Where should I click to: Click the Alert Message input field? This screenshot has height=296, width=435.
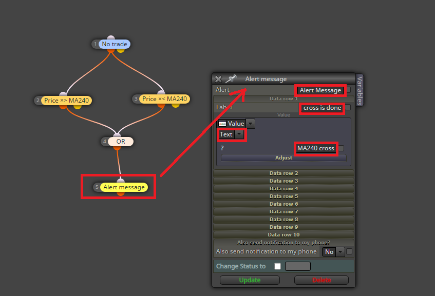tap(320, 90)
